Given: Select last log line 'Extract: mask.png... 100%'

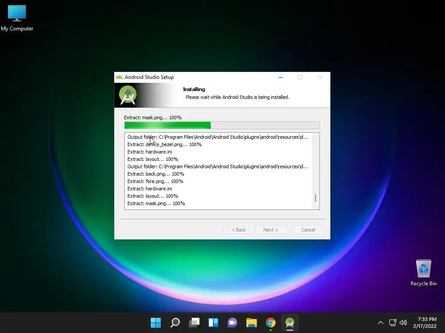Looking at the screenshot, I should pyautogui.click(x=156, y=203).
